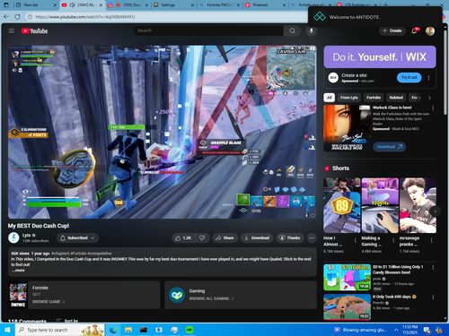This screenshot has width=449, height=336.
Task: Click the #chapter5 hashtag
Action: pyautogui.click(x=61, y=254)
